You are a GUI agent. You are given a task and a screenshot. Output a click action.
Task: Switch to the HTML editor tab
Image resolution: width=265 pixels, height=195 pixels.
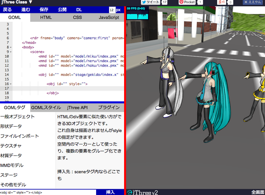pyautogui.click(x=46, y=17)
